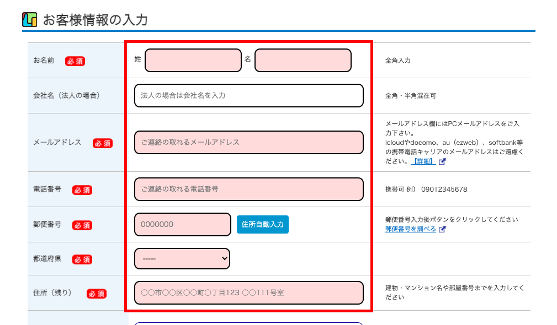
Task: Click the 必須 badge beside 住所（残り）
Action: coord(96,294)
